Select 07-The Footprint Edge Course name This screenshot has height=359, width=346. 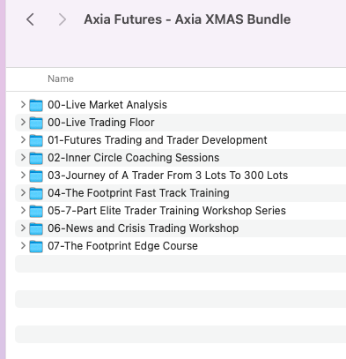[122, 246]
